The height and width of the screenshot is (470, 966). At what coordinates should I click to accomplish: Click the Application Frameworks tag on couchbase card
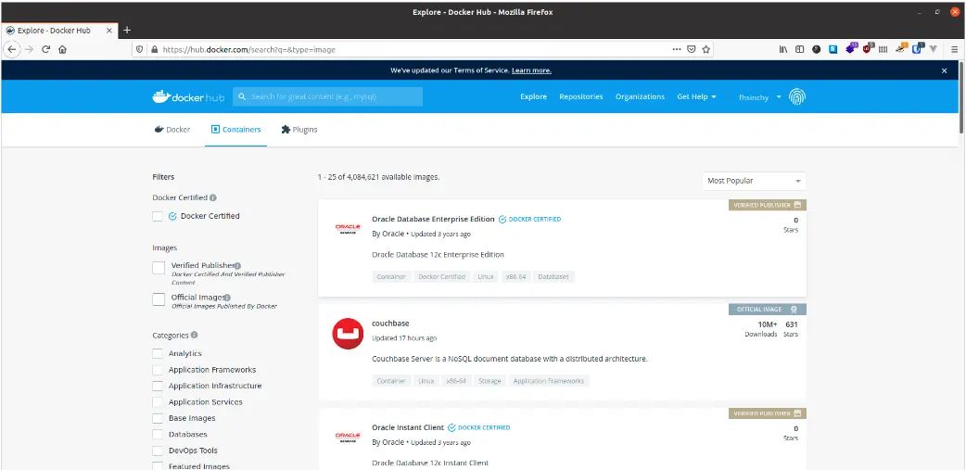tap(548, 381)
